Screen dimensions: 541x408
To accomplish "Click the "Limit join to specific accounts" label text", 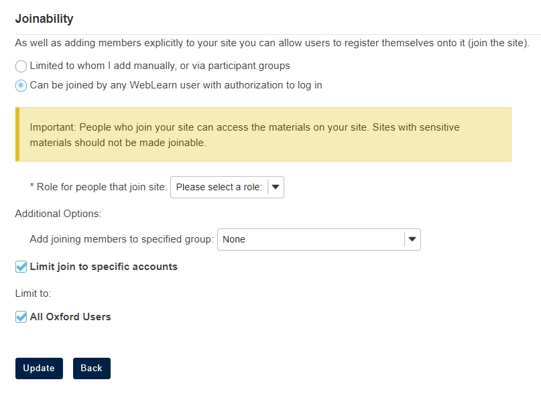I will 104,267.
